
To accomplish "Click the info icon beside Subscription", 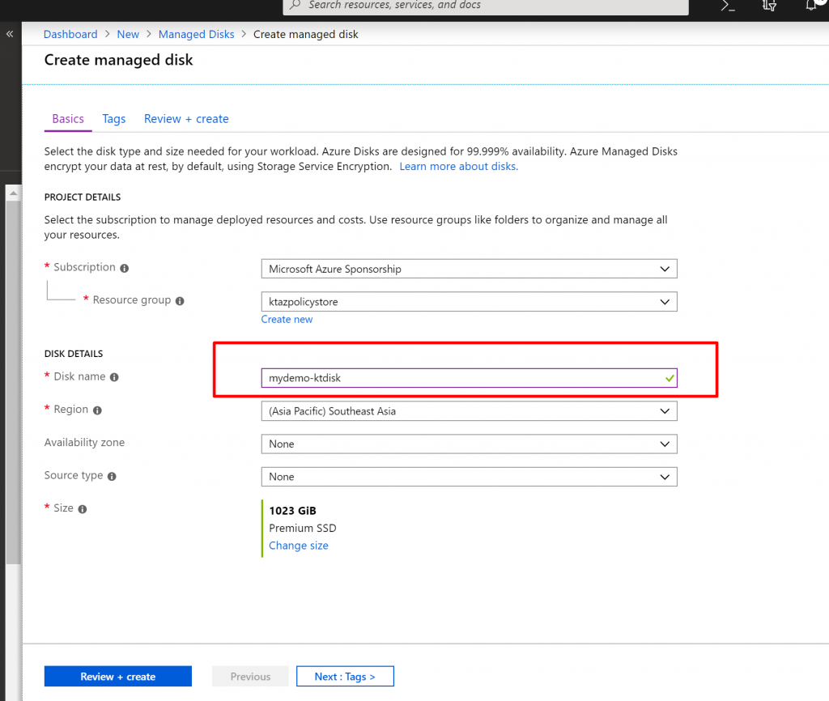I will tap(125, 268).
